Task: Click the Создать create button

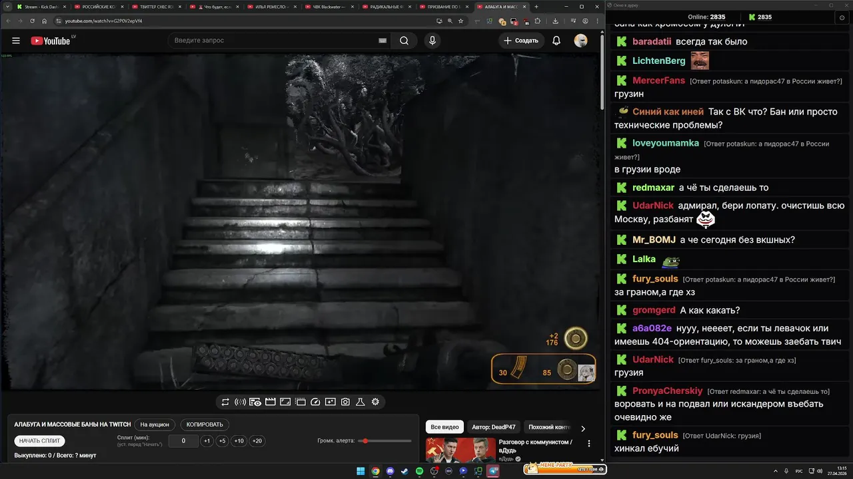Action: tap(521, 41)
